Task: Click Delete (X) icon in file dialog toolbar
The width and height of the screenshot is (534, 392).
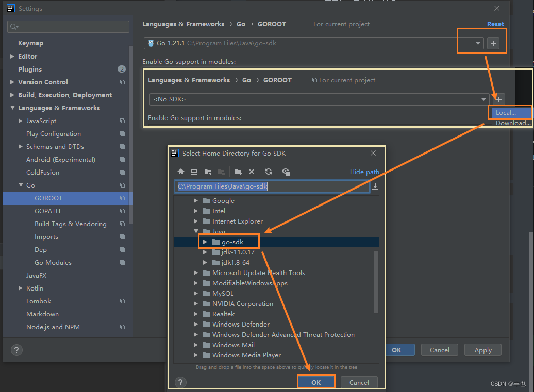Action: tap(252, 172)
